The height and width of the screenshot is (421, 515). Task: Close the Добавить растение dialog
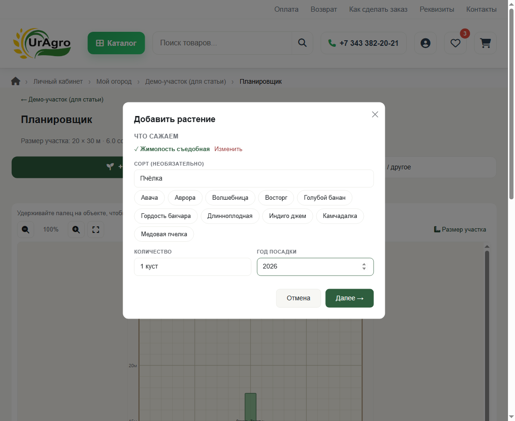pyautogui.click(x=375, y=115)
